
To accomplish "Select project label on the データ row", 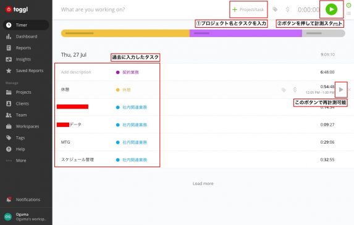I will pyautogui.click(x=135, y=125).
